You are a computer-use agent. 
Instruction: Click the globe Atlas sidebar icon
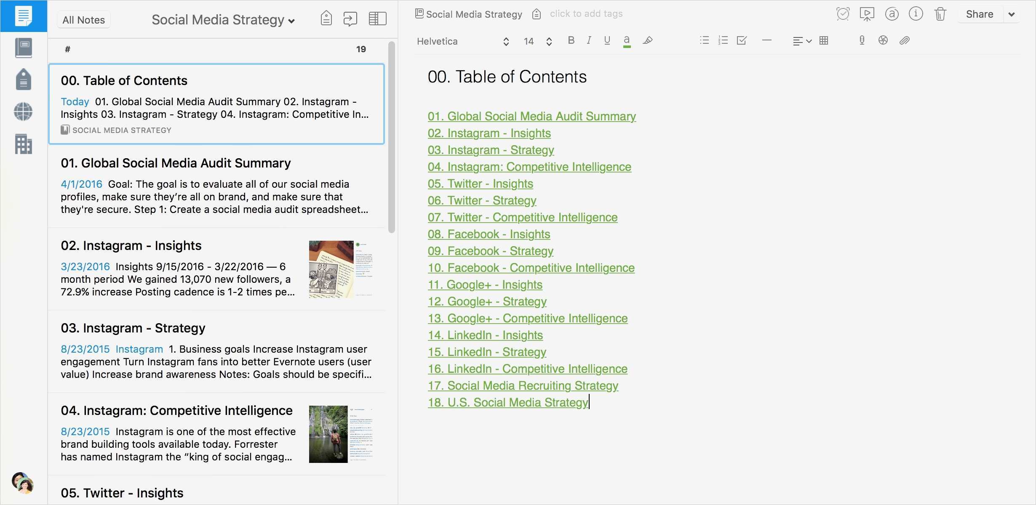[x=24, y=112]
